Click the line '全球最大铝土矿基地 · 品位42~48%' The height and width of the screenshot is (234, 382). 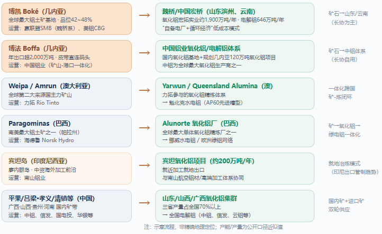(x=50, y=20)
